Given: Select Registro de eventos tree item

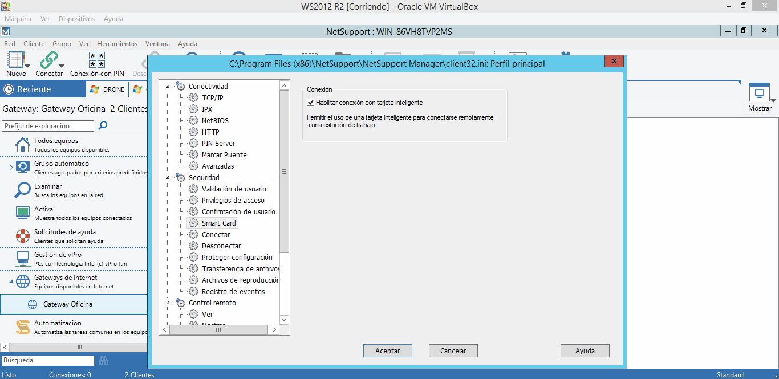Looking at the screenshot, I should click(233, 292).
